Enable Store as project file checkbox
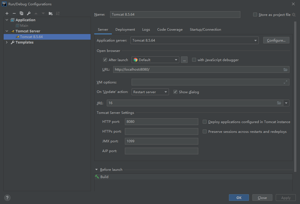 [255, 15]
